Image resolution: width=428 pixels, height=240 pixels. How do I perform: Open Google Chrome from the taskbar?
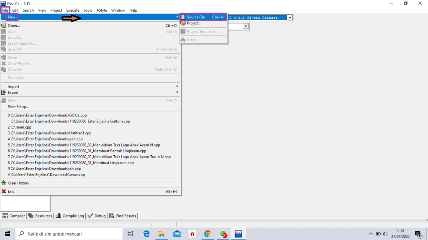point(208,234)
